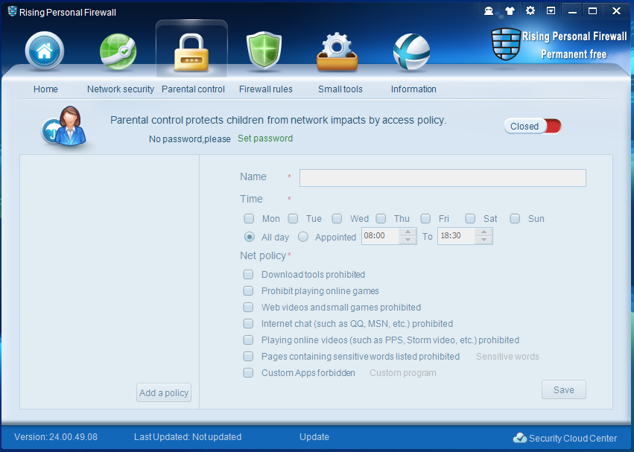Viewport: 634px width, 452px height.
Task: Click the Version: 24.00.49.08 text
Action: point(56,437)
